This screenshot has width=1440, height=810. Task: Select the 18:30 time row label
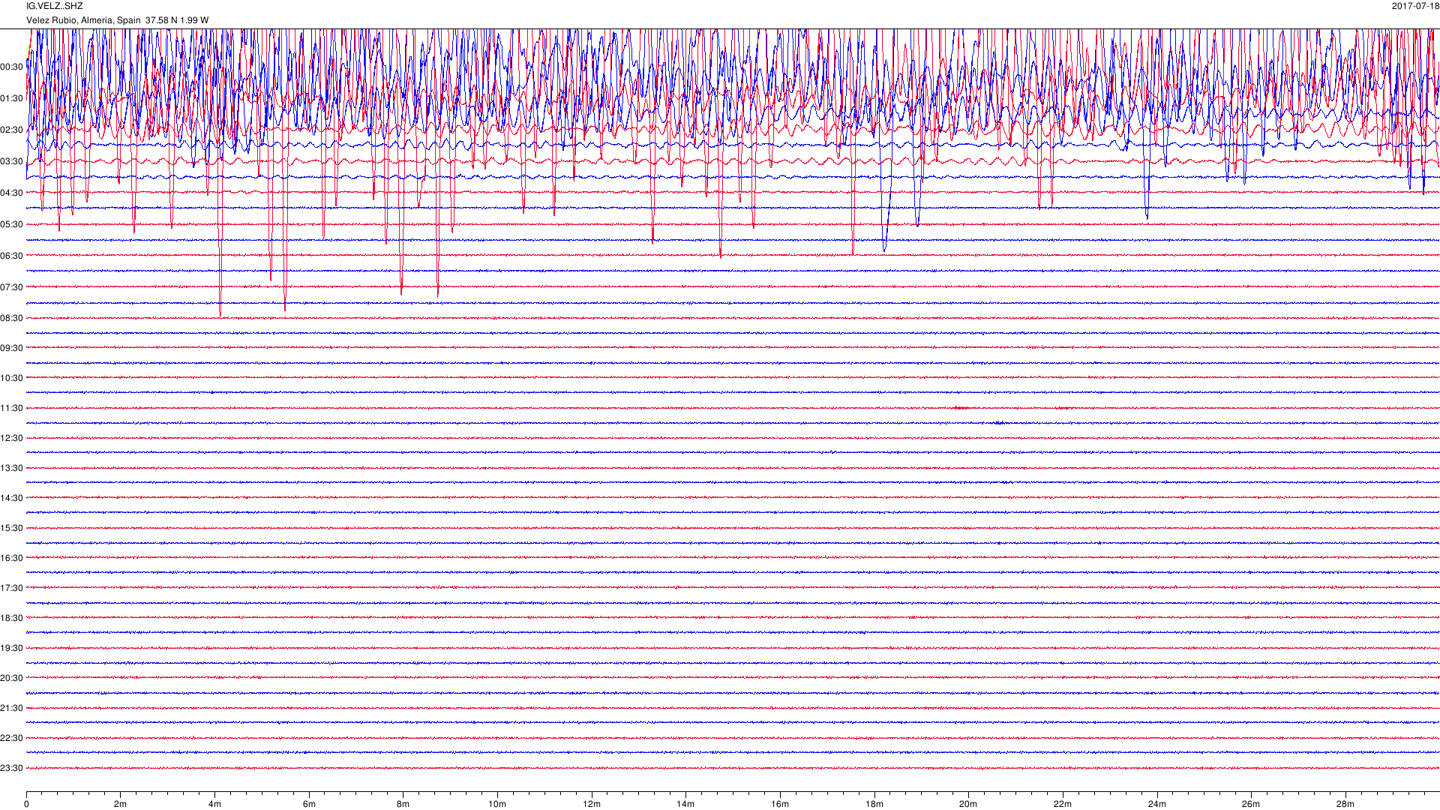(12, 618)
